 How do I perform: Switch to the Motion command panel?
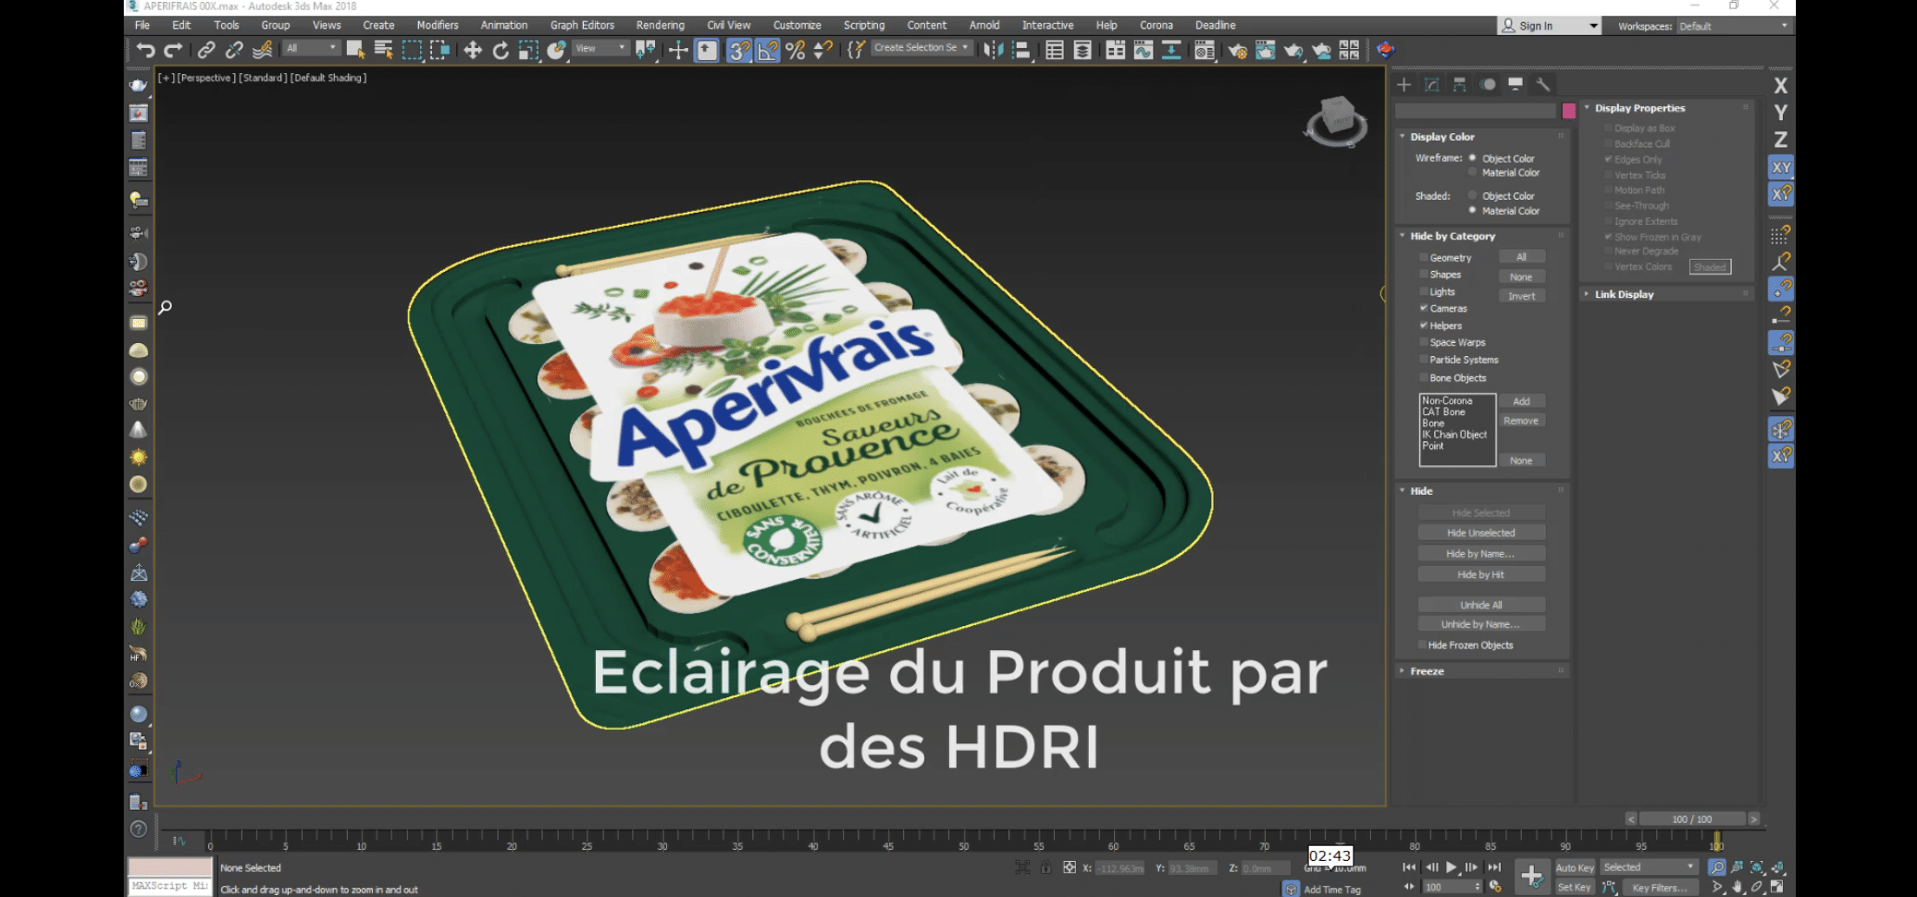point(1488,84)
